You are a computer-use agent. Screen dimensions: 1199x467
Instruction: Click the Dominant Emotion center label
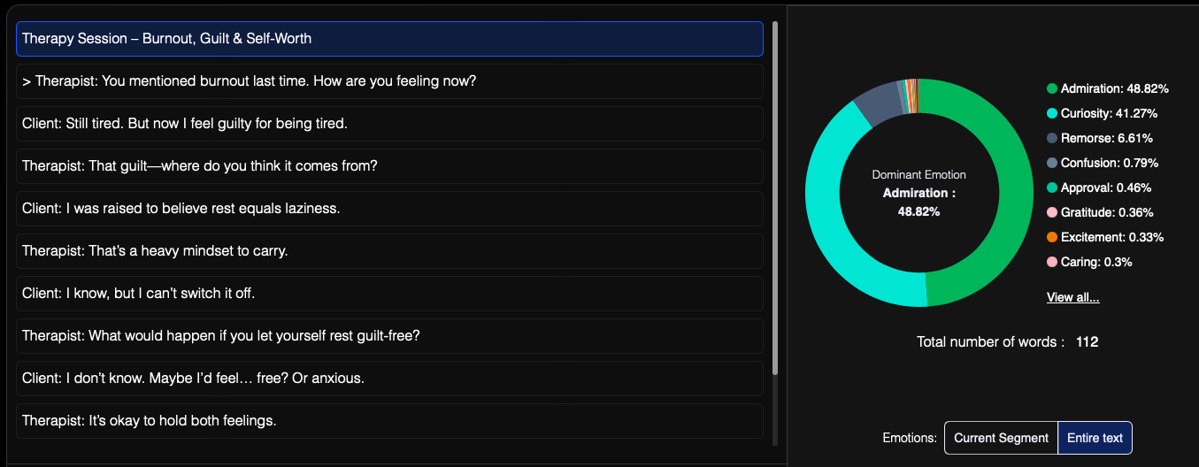point(918,175)
